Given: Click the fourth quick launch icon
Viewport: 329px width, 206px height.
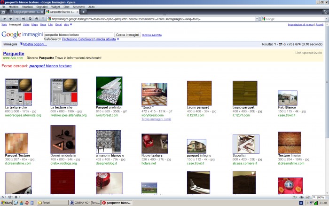Looking at the screenshot, I should pyautogui.click(x=32, y=203).
